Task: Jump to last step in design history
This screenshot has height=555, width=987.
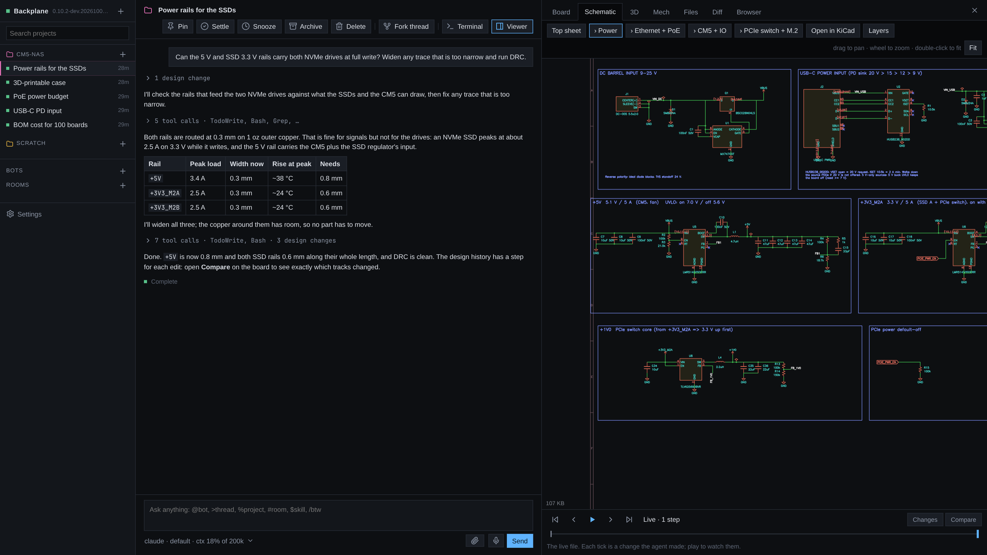Action: [629, 519]
